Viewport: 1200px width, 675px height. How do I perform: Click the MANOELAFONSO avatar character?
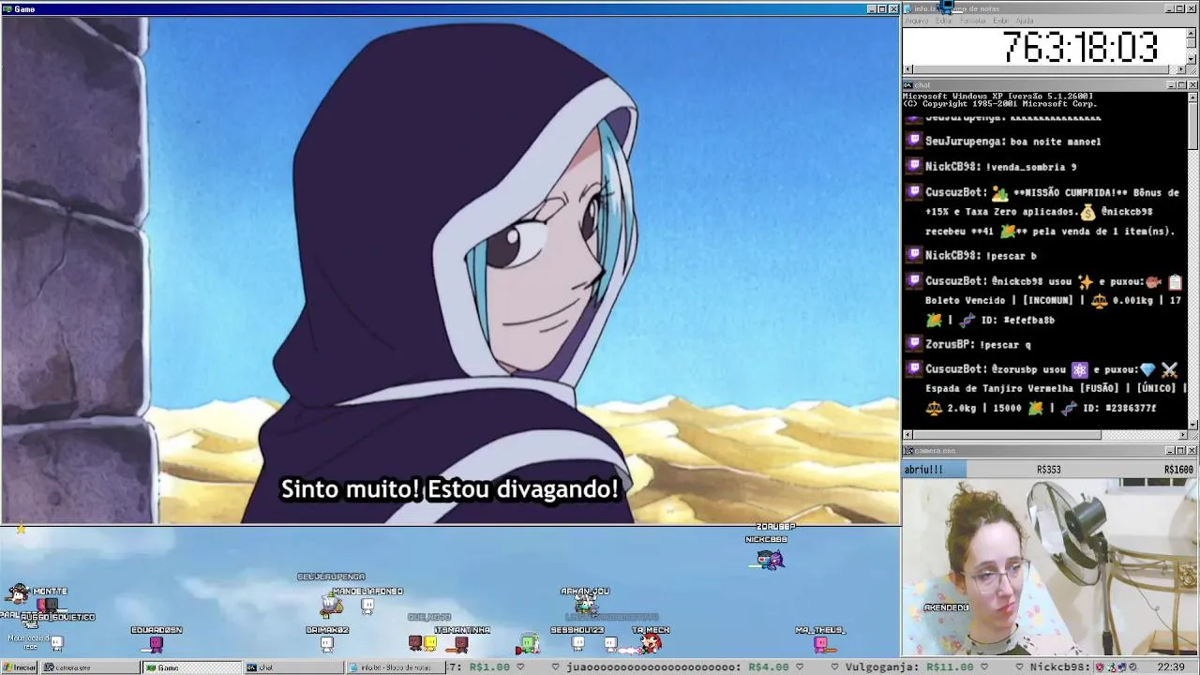[367, 606]
